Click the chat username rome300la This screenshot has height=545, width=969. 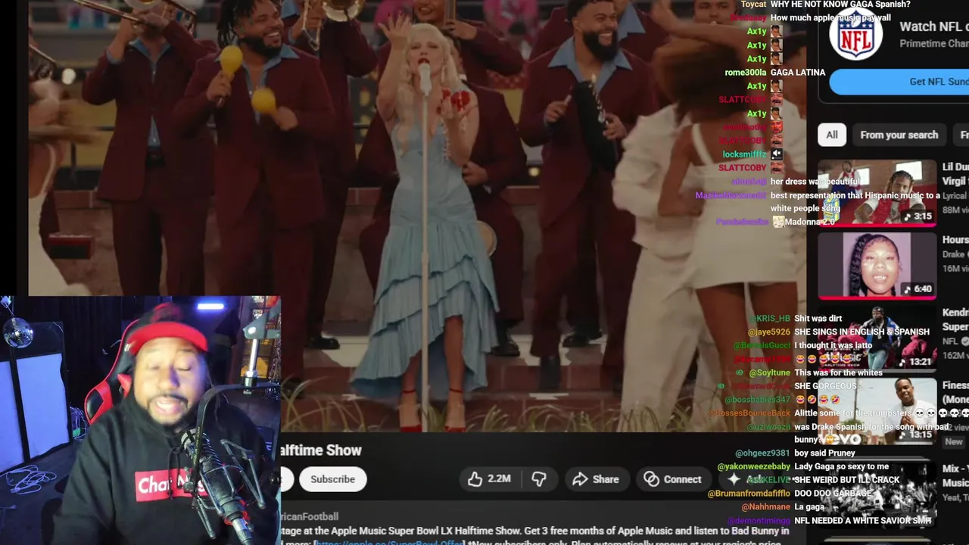746,73
